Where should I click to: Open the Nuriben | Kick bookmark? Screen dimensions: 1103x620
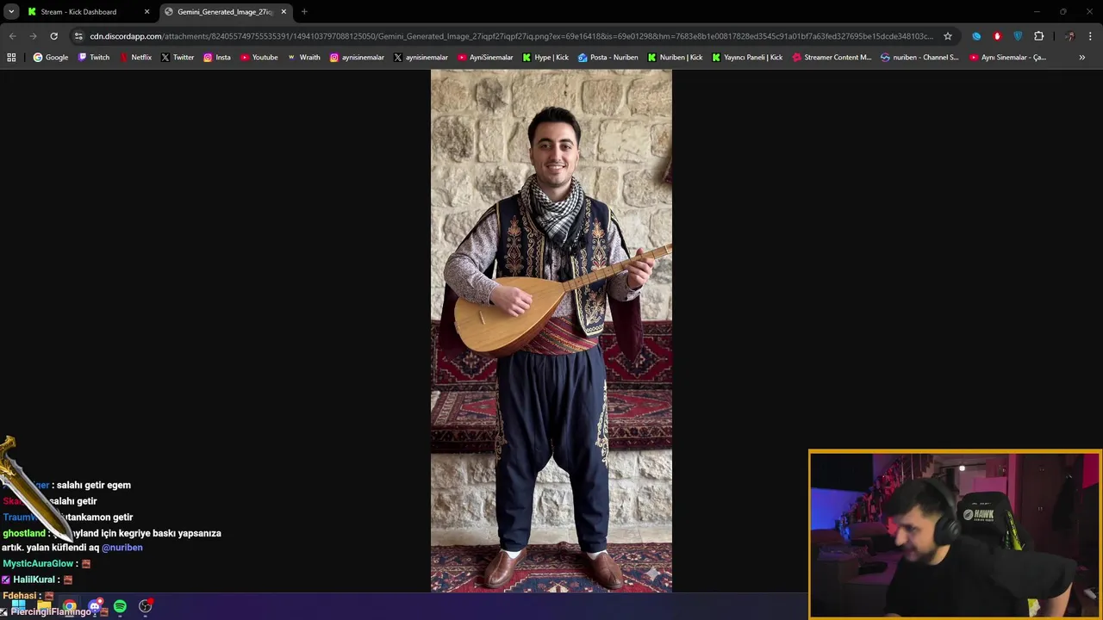(x=676, y=58)
